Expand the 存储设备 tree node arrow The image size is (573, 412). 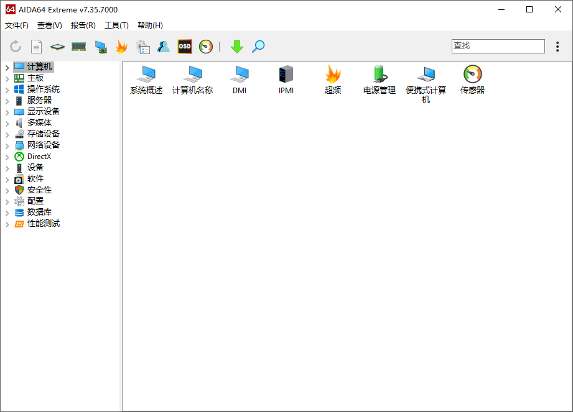point(7,135)
